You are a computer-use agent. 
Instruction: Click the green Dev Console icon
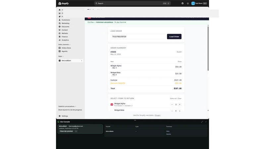click(59, 122)
